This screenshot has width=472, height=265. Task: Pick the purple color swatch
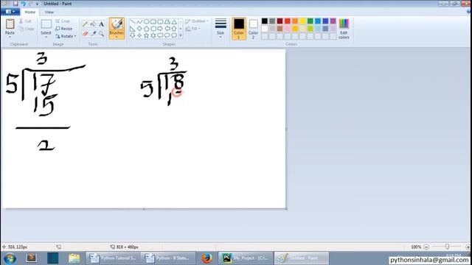coord(333,21)
